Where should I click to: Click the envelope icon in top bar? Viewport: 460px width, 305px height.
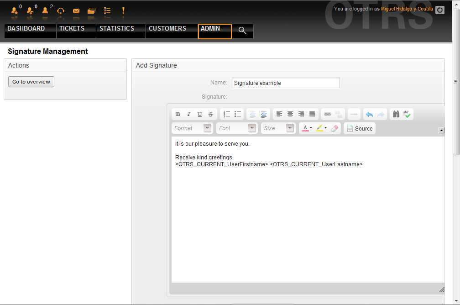tap(76, 11)
